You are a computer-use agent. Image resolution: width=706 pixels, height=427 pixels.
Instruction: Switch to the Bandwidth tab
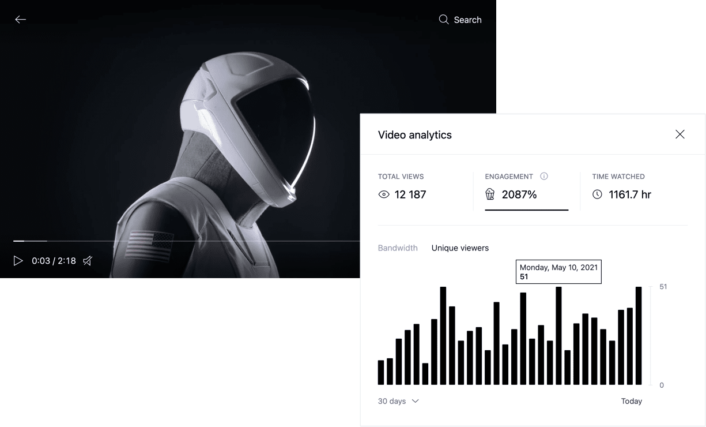[x=398, y=248]
